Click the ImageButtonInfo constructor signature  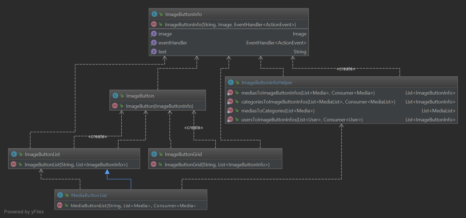click(230, 25)
